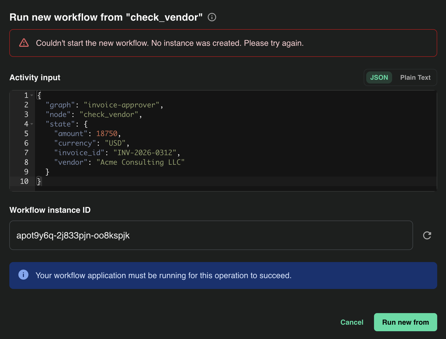Collapse the "state" object fold arrow on line 4

pos(32,124)
